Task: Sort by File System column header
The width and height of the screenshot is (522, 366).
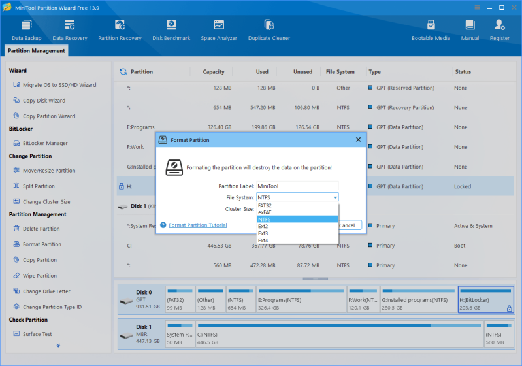Action: 340,72
